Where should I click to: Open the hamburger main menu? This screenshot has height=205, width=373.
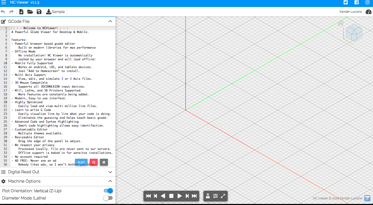(3, 3)
